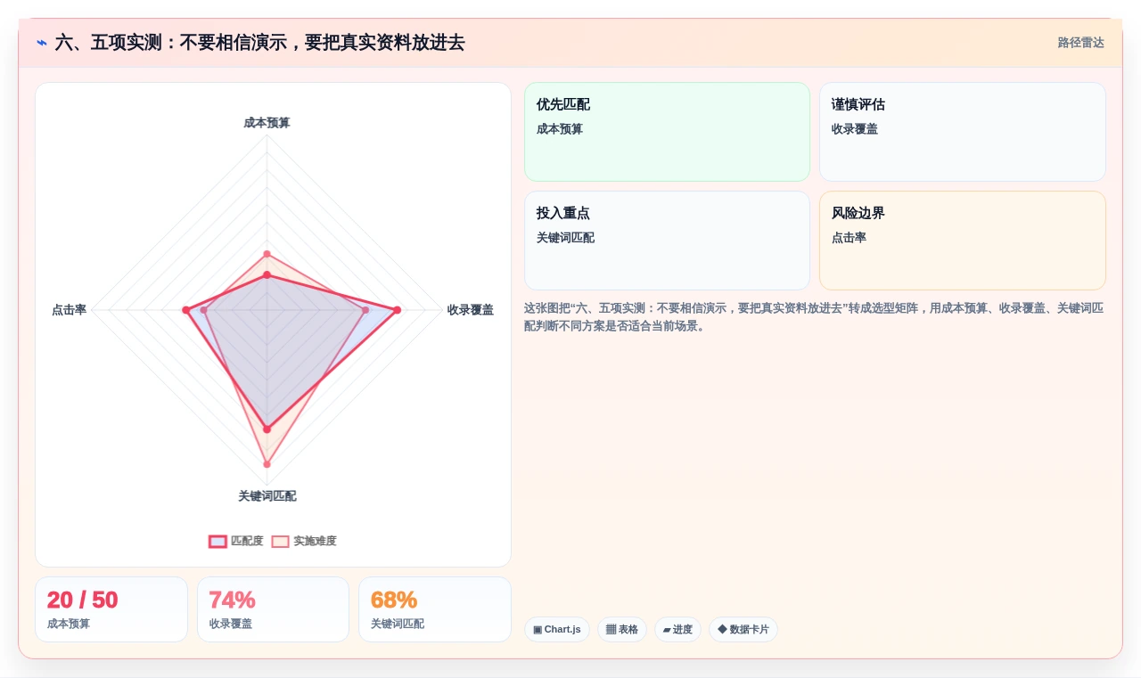
Task: Click the 进度 progress tag chip
Action: pos(677,629)
